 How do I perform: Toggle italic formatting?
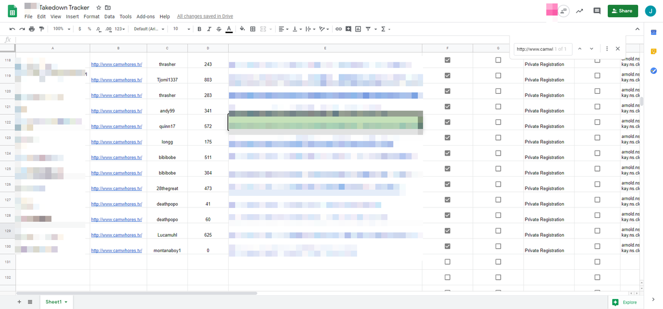pyautogui.click(x=209, y=29)
